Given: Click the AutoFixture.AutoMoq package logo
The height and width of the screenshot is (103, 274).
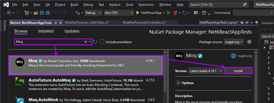Looking at the screenshot, I should (20, 82).
